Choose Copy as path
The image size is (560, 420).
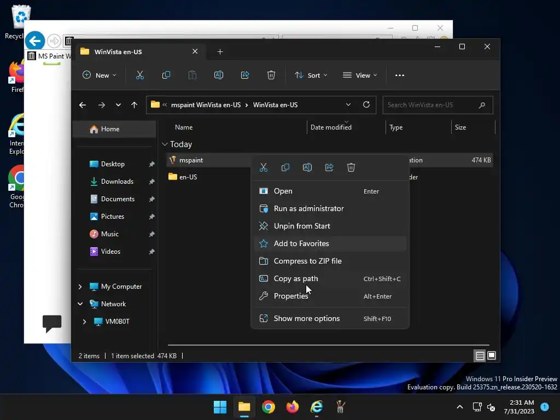pyautogui.click(x=330, y=278)
